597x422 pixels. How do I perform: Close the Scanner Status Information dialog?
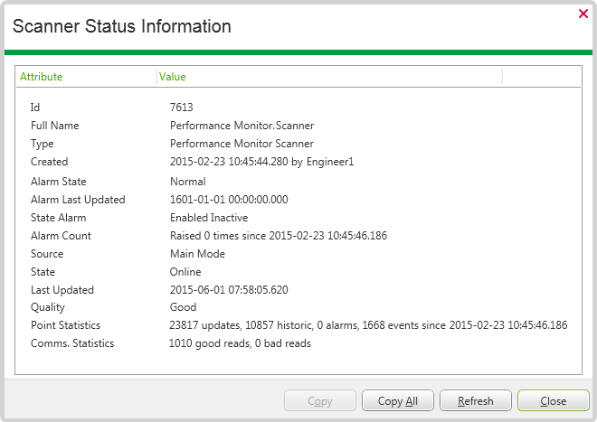point(583,14)
